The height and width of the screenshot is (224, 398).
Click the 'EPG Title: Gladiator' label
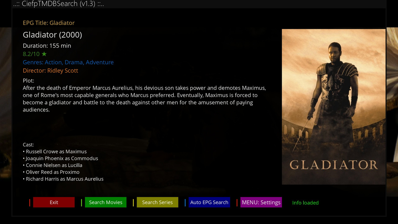point(49,23)
